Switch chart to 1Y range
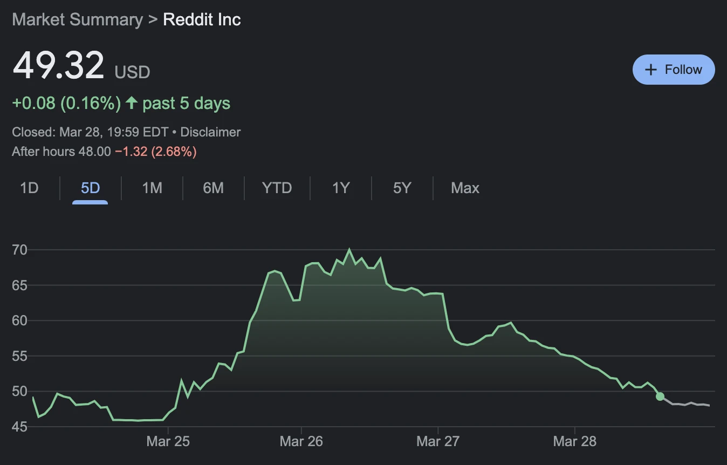 (x=341, y=188)
